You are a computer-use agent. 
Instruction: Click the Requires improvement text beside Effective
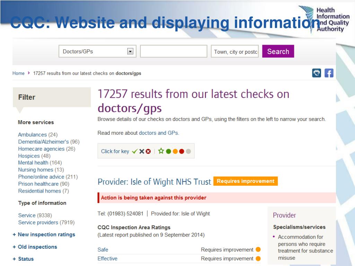(227, 258)
